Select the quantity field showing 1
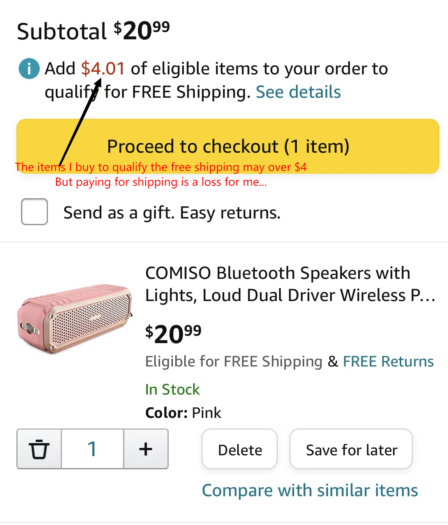The image size is (448, 525). [x=92, y=449]
